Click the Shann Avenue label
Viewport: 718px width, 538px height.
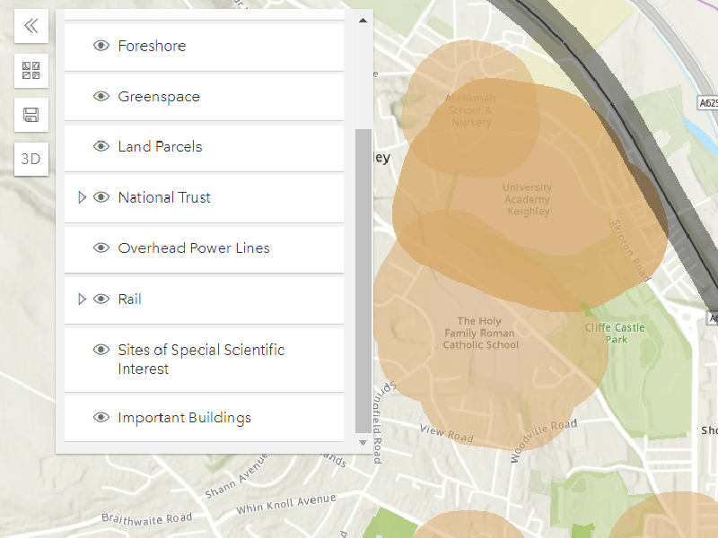point(236,476)
